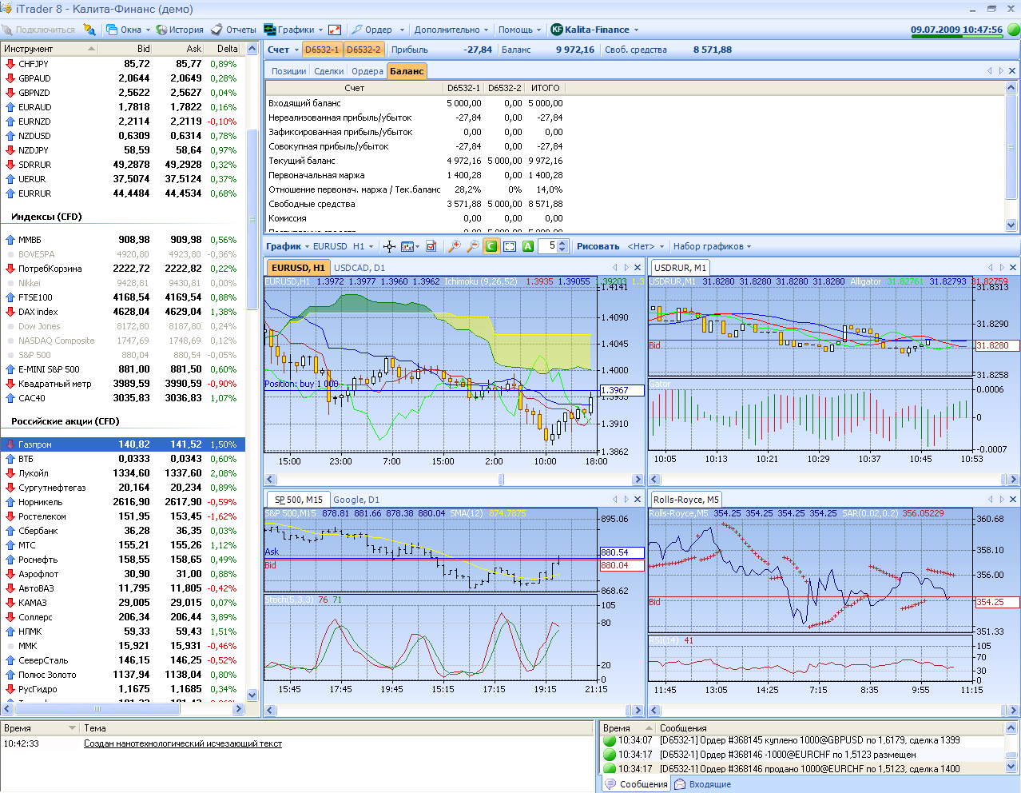Select the Баланс tab
The width and height of the screenshot is (1021, 793).
pyautogui.click(x=407, y=71)
